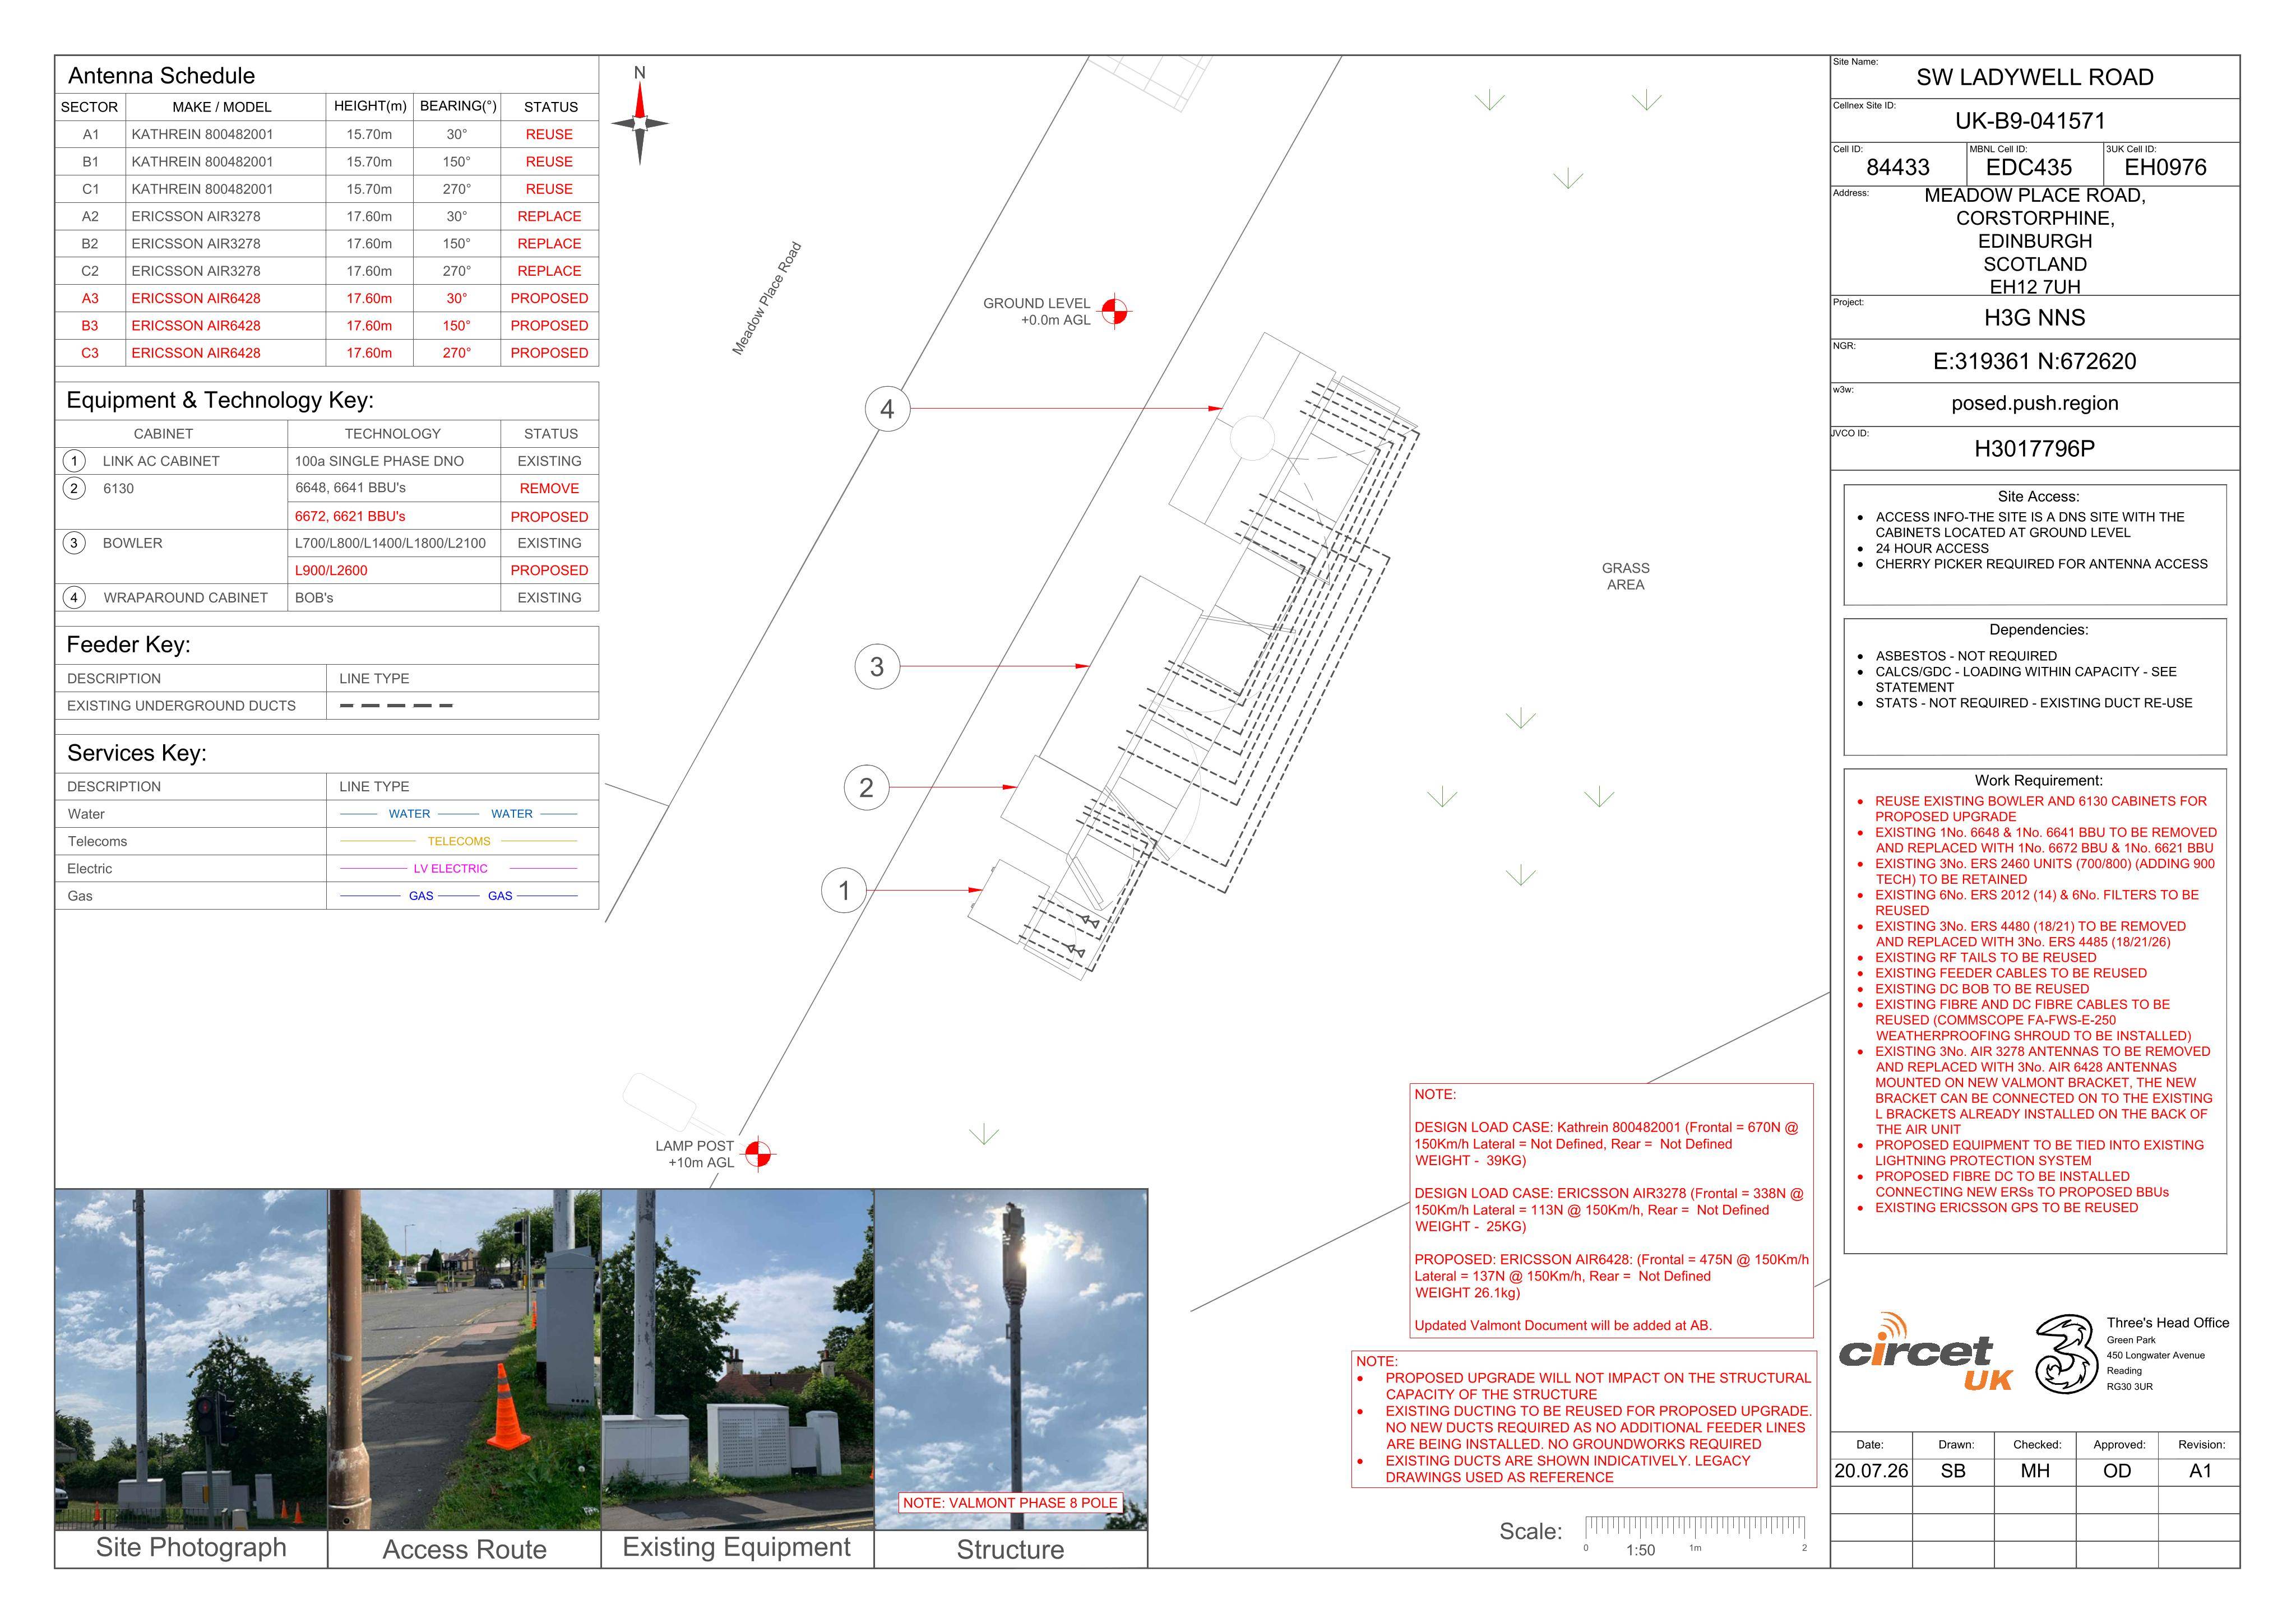
Task: Open the Site Photograph image
Action: pyautogui.click(x=191, y=1359)
